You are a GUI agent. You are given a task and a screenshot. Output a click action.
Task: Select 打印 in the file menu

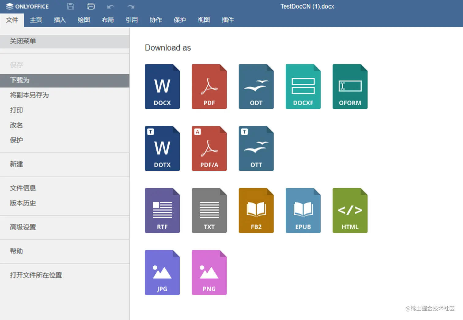(65, 110)
